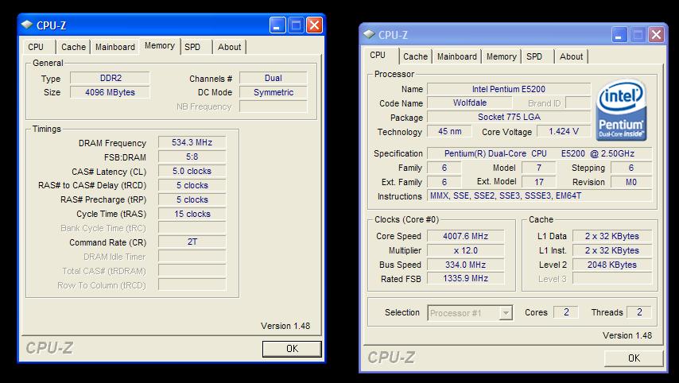Click the tRCD 5 clocks value
679x383 pixels.
192,185
